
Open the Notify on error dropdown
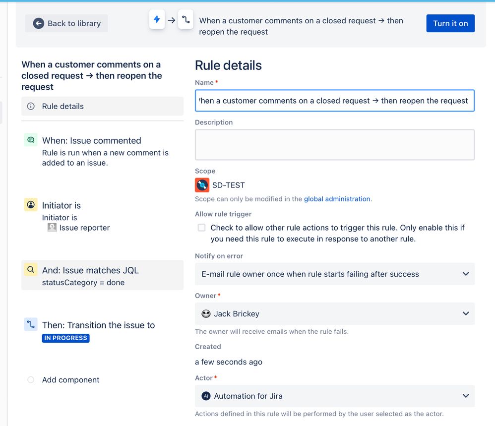335,274
